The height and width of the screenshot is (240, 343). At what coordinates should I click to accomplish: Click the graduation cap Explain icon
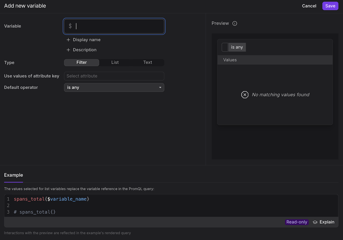[315, 222]
